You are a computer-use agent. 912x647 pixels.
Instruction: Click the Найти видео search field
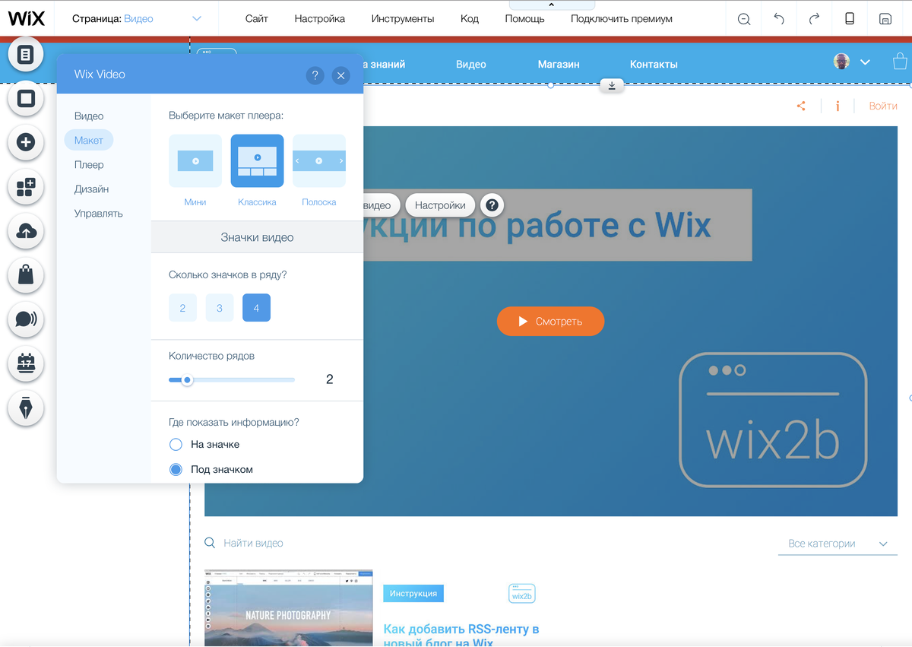(253, 544)
